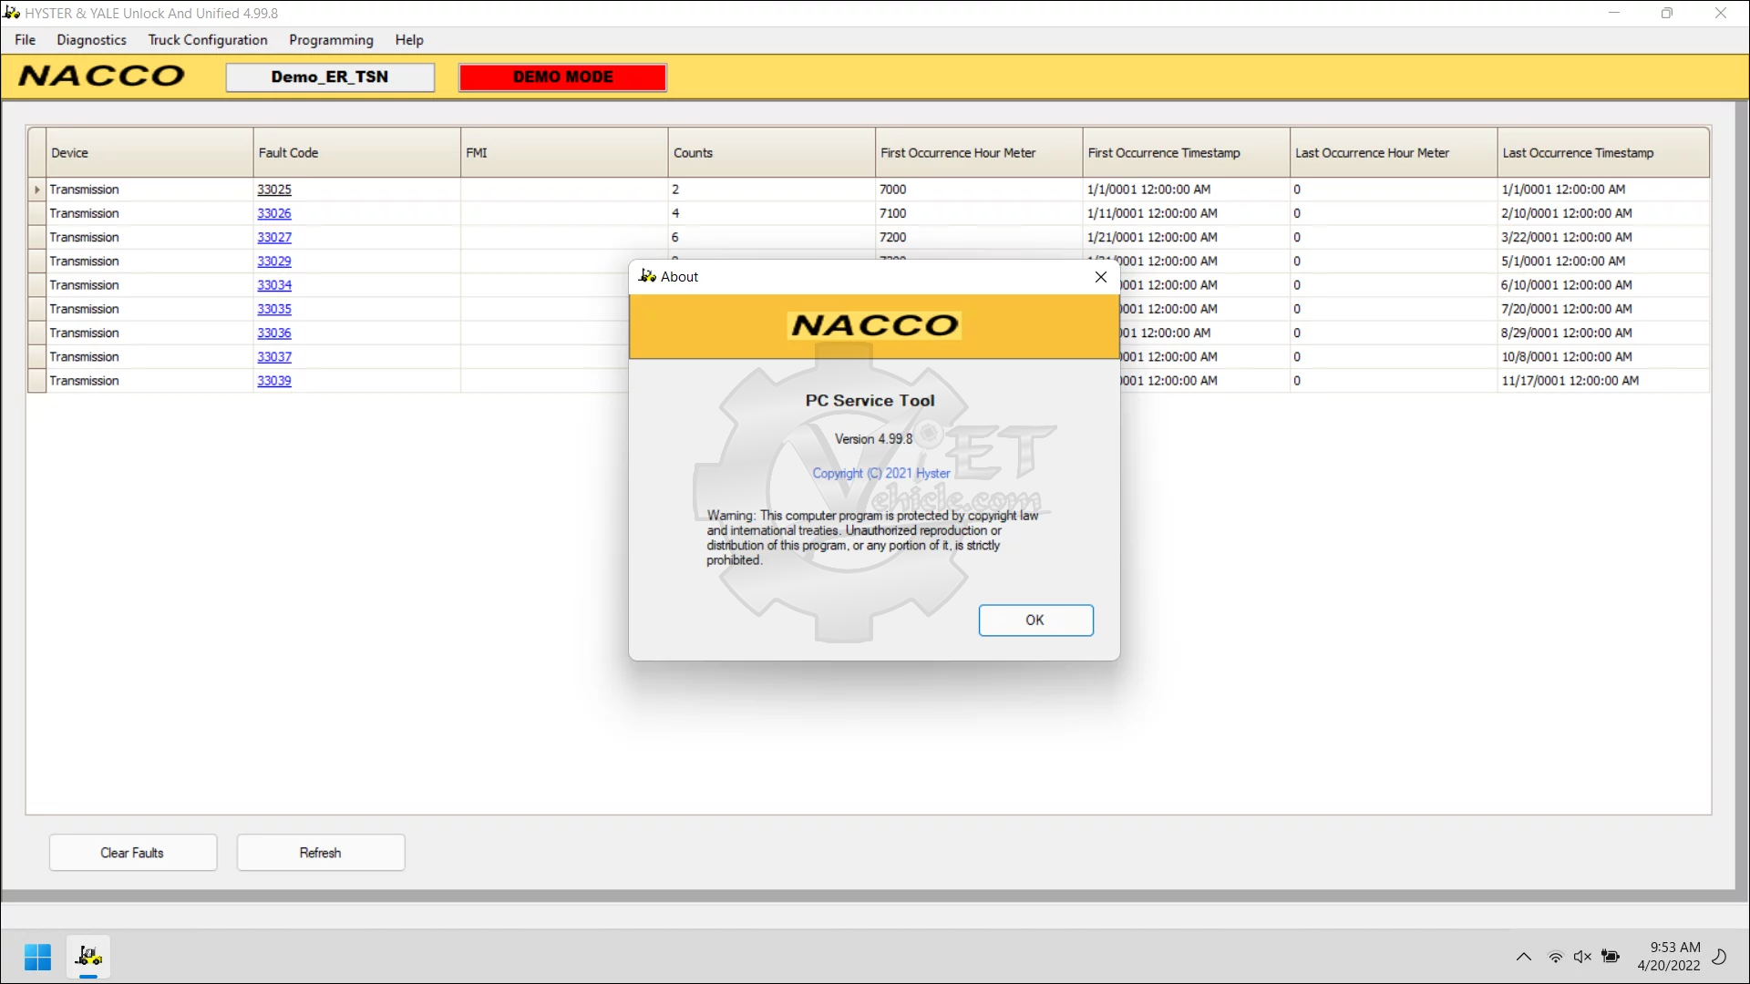
Task: Open the Help menu
Action: (409, 40)
